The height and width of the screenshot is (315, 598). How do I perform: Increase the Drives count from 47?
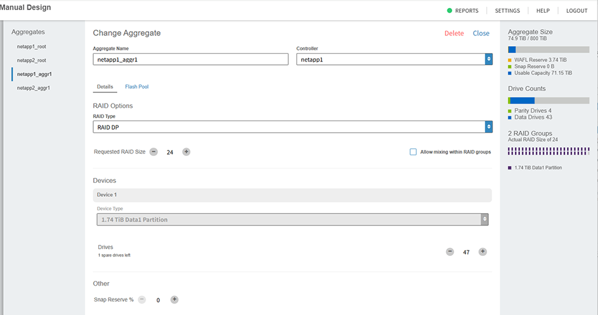coord(483,252)
